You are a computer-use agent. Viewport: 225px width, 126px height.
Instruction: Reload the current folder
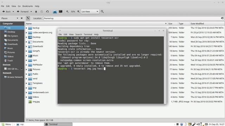(47, 12)
